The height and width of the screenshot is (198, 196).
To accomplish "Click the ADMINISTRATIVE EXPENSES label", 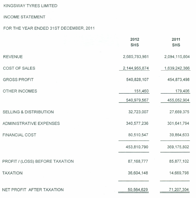I will coord(31,124).
